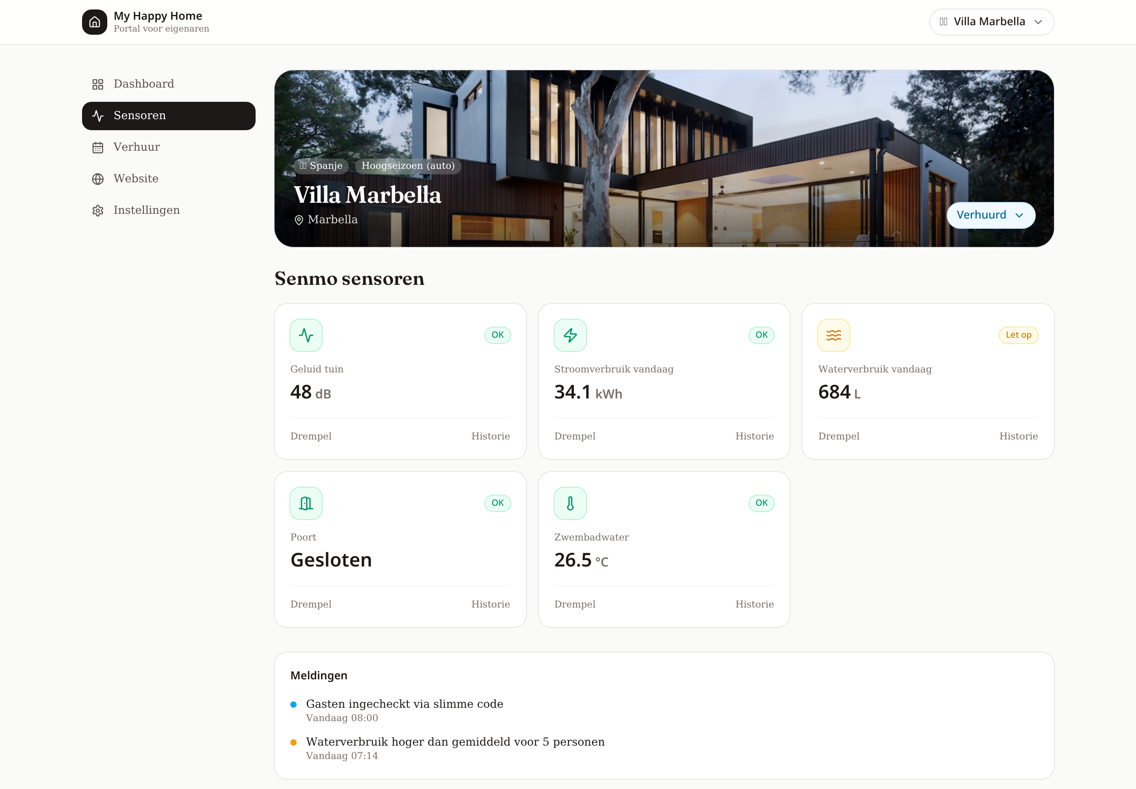Open Drempel for Geluid tuin
This screenshot has height=789, width=1136.
tap(310, 436)
